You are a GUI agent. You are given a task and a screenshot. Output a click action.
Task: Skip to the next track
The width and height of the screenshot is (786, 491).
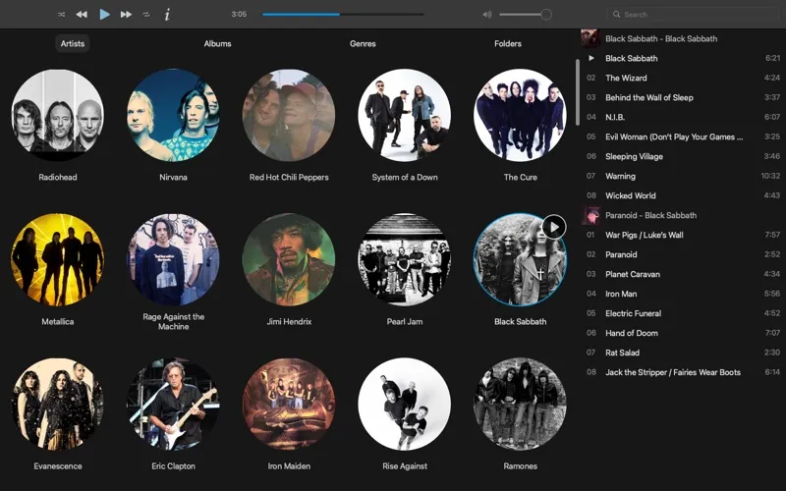tap(126, 15)
